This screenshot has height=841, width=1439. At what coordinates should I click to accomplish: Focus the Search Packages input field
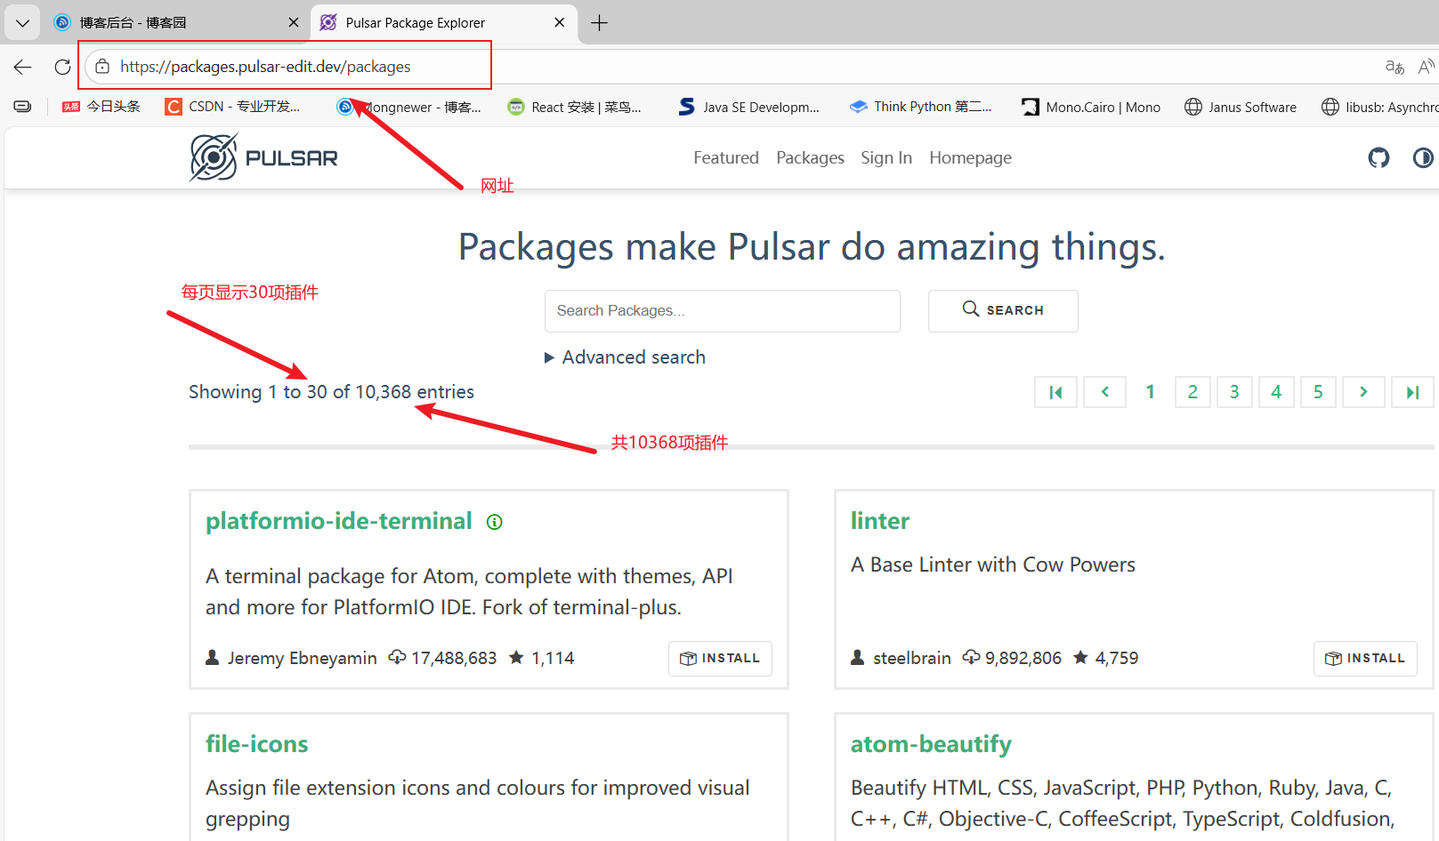(x=723, y=311)
